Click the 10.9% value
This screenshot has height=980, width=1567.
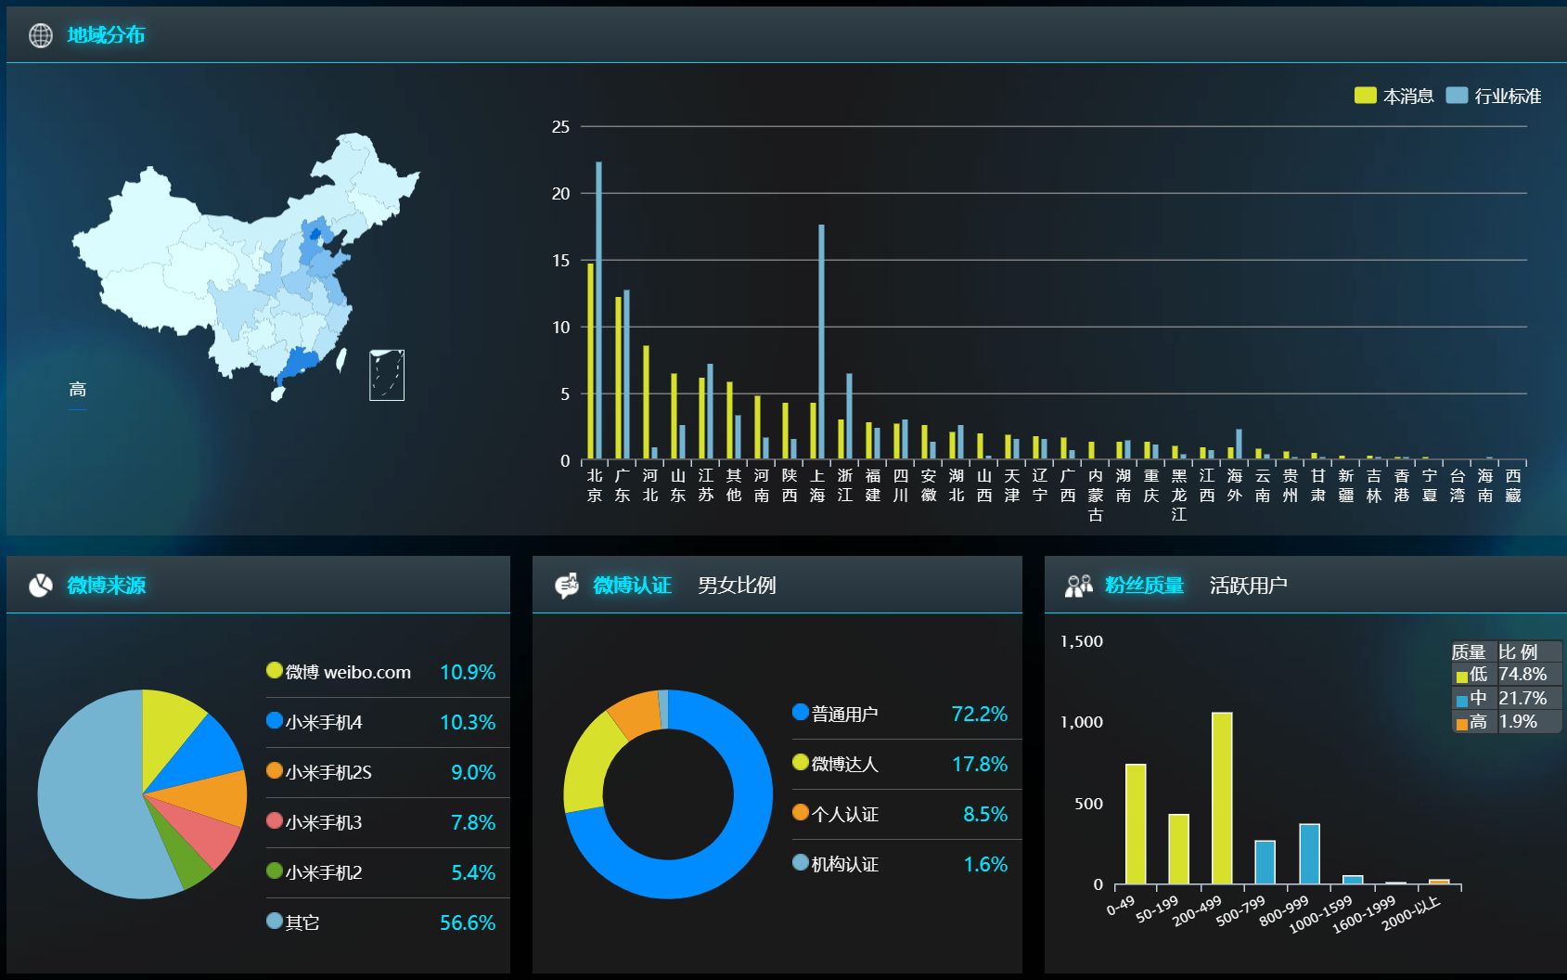(468, 673)
